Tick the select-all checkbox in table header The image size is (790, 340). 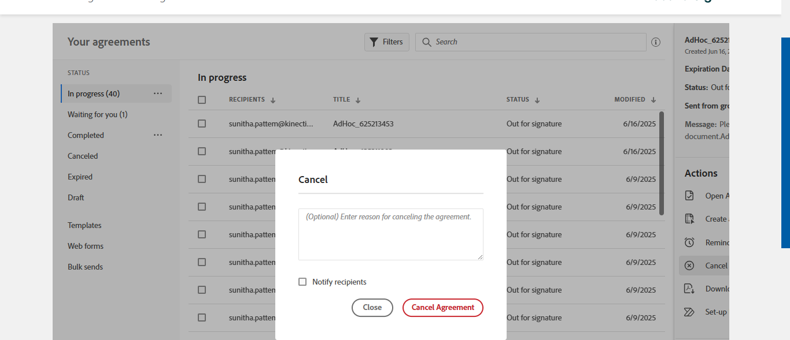coord(202,100)
